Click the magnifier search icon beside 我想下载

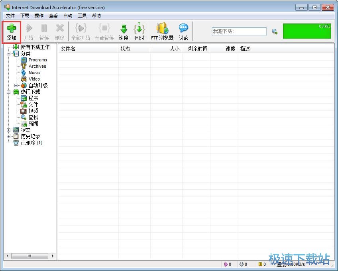pyautogui.click(x=274, y=32)
